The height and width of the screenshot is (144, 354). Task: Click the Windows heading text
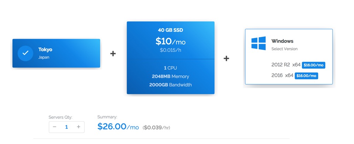(x=282, y=41)
